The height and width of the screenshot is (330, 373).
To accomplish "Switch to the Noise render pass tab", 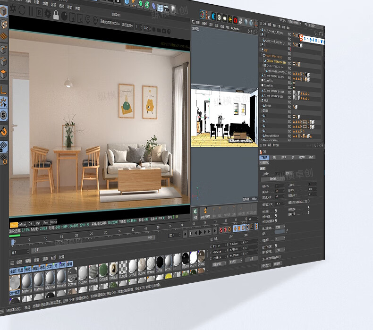I will tap(53, 222).
